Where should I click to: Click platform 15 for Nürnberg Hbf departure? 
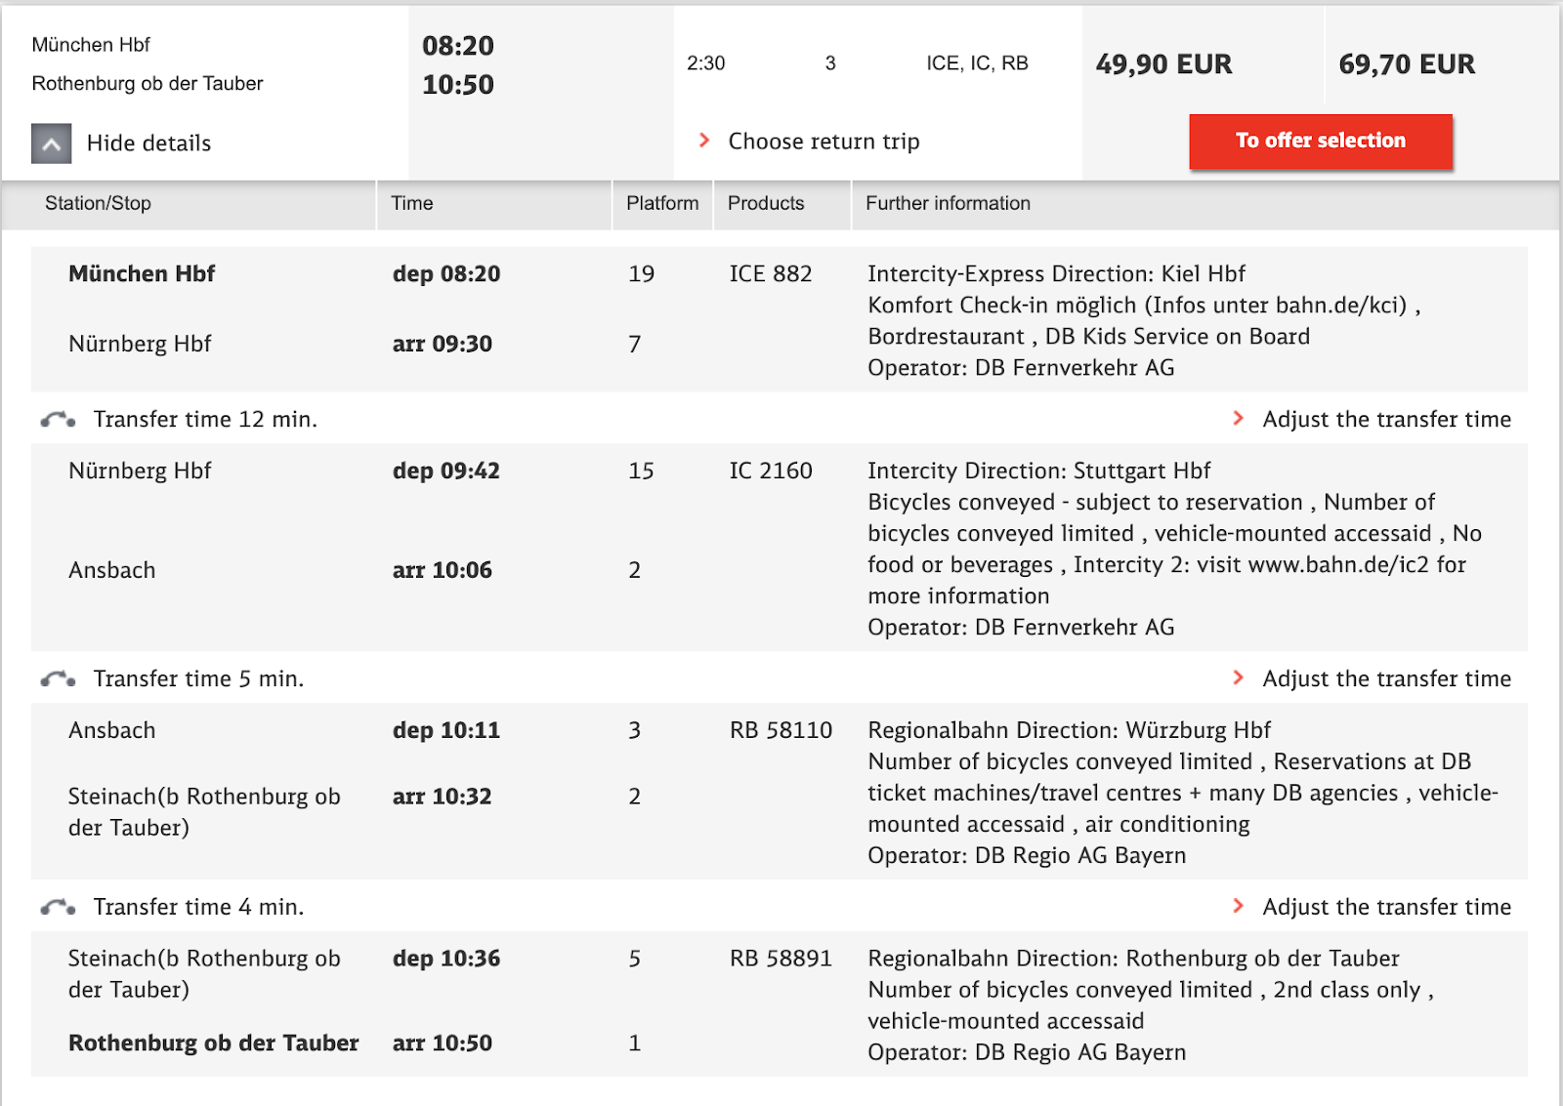pyautogui.click(x=642, y=471)
